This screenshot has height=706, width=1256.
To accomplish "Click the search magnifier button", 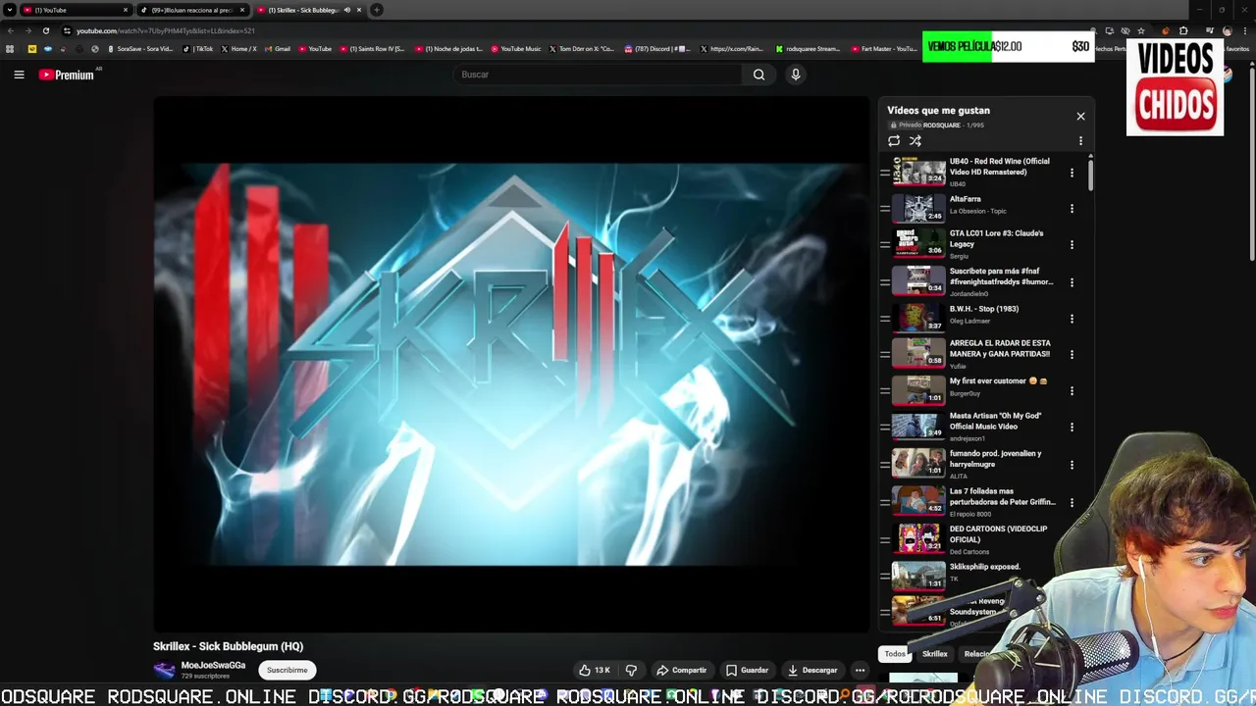I will click(759, 75).
